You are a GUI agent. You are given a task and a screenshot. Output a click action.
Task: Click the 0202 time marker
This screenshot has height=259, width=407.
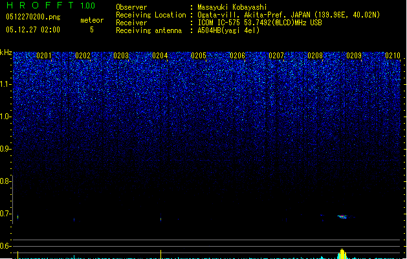click(83, 56)
